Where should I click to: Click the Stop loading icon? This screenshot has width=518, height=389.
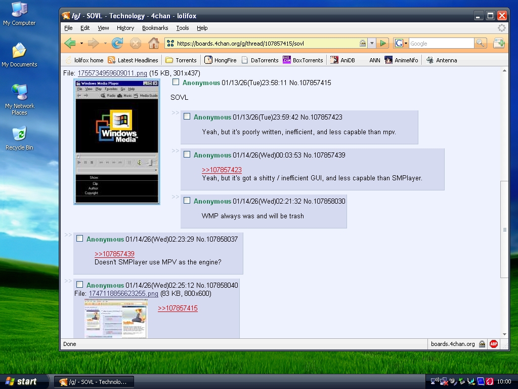(136, 43)
